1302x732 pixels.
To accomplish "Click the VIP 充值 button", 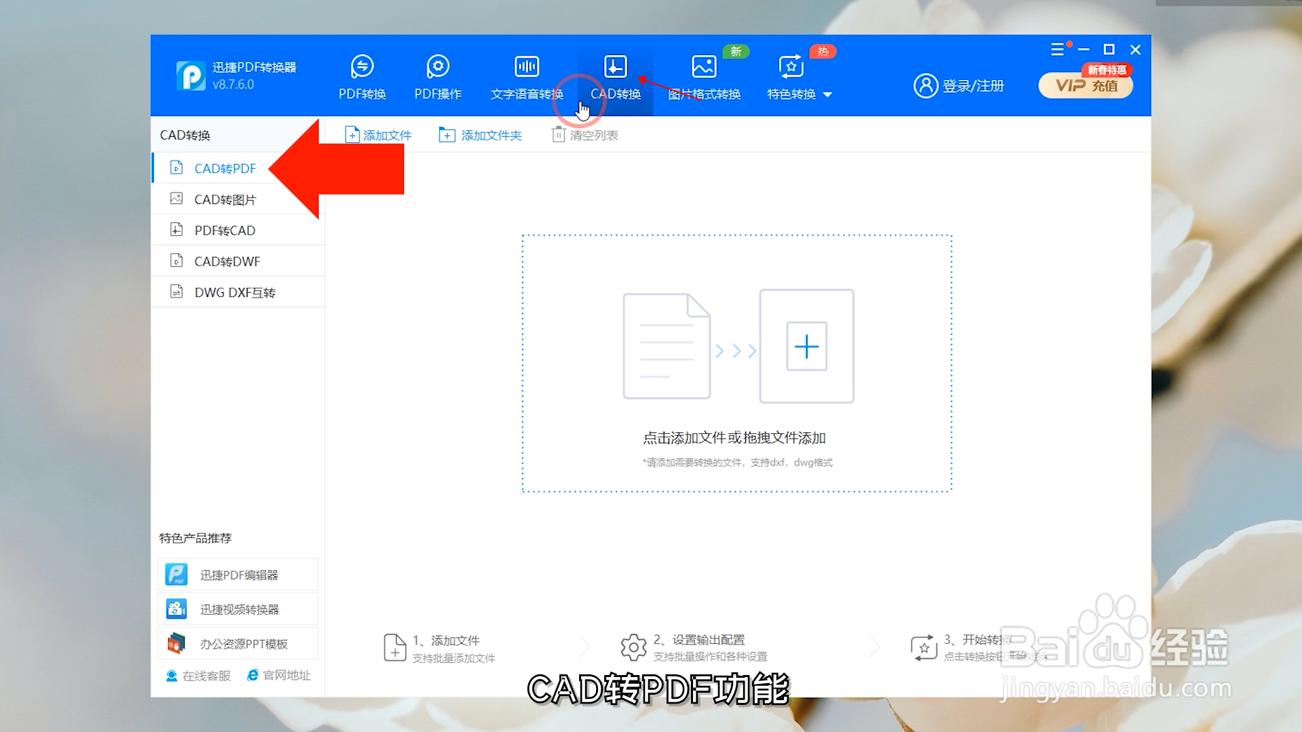I will click(1086, 86).
